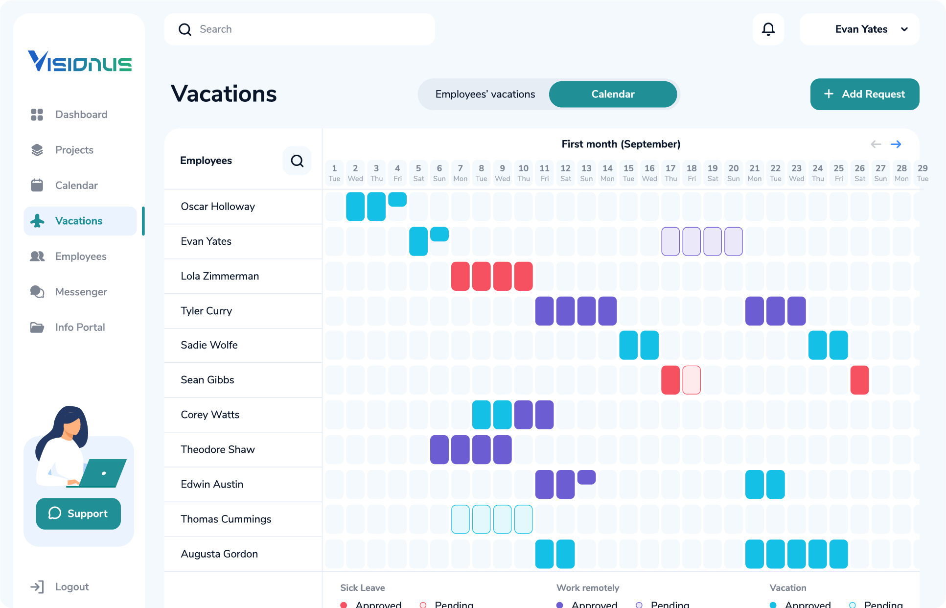Open Calendar via its sidebar icon
946x608 pixels.
(x=37, y=185)
